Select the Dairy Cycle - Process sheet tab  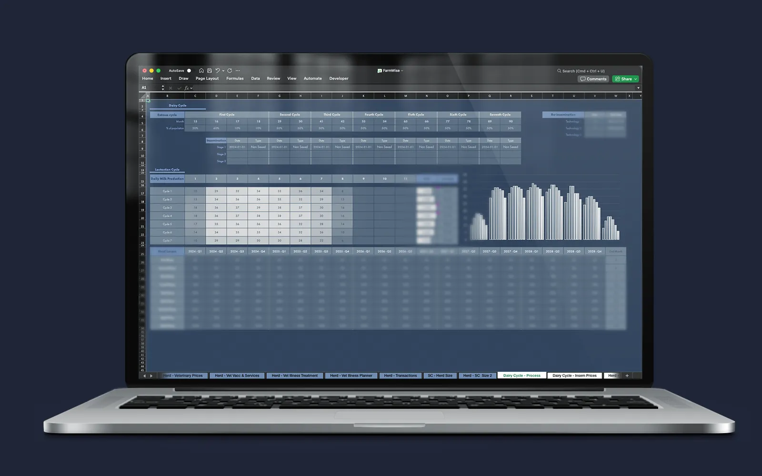521,376
